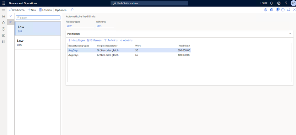Click the help question mark icon

coord(286,3)
